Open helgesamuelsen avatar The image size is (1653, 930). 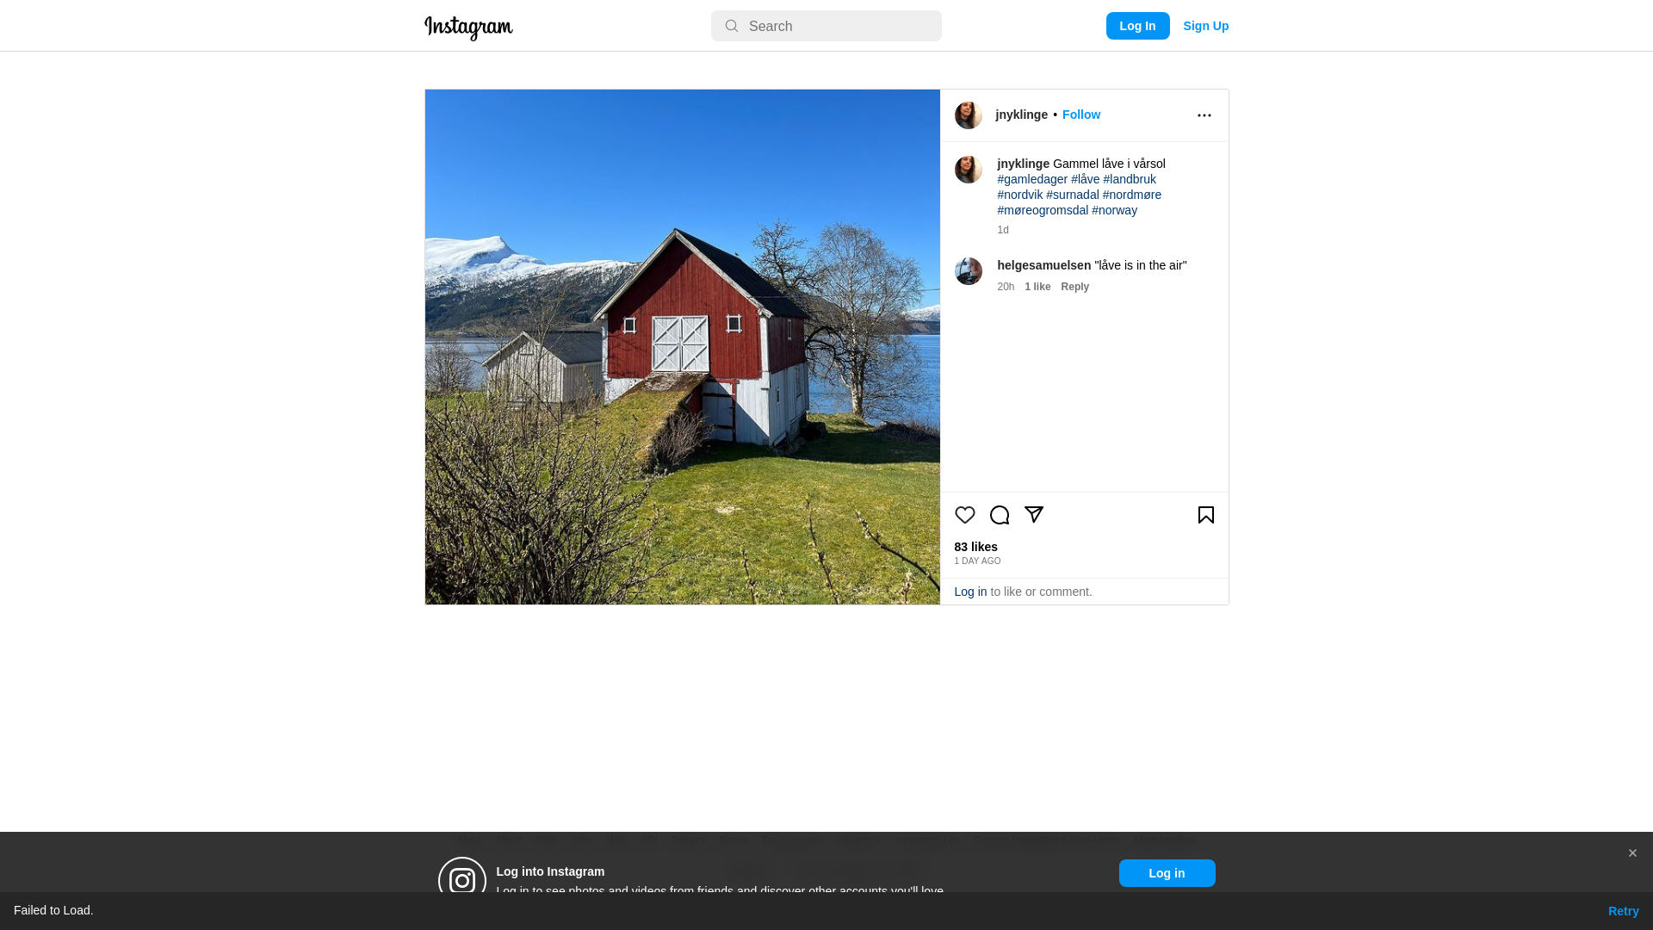(968, 271)
